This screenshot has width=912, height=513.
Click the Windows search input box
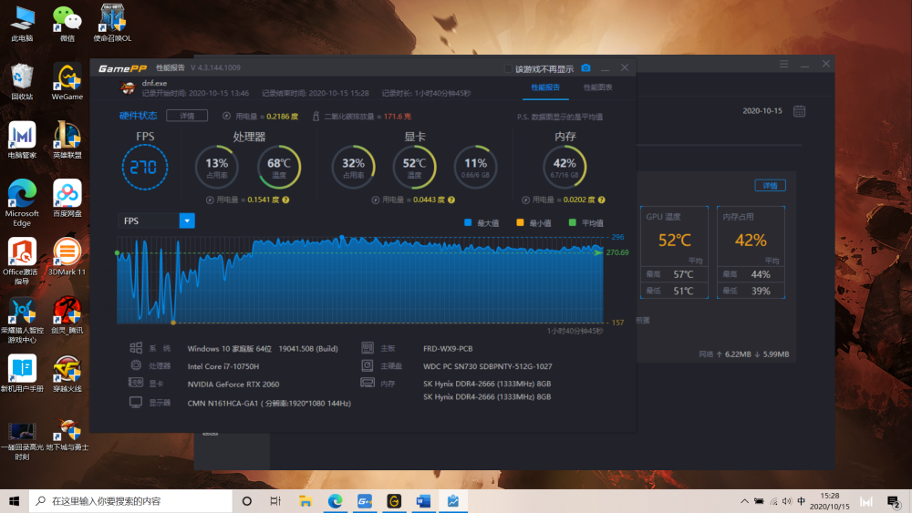130,501
